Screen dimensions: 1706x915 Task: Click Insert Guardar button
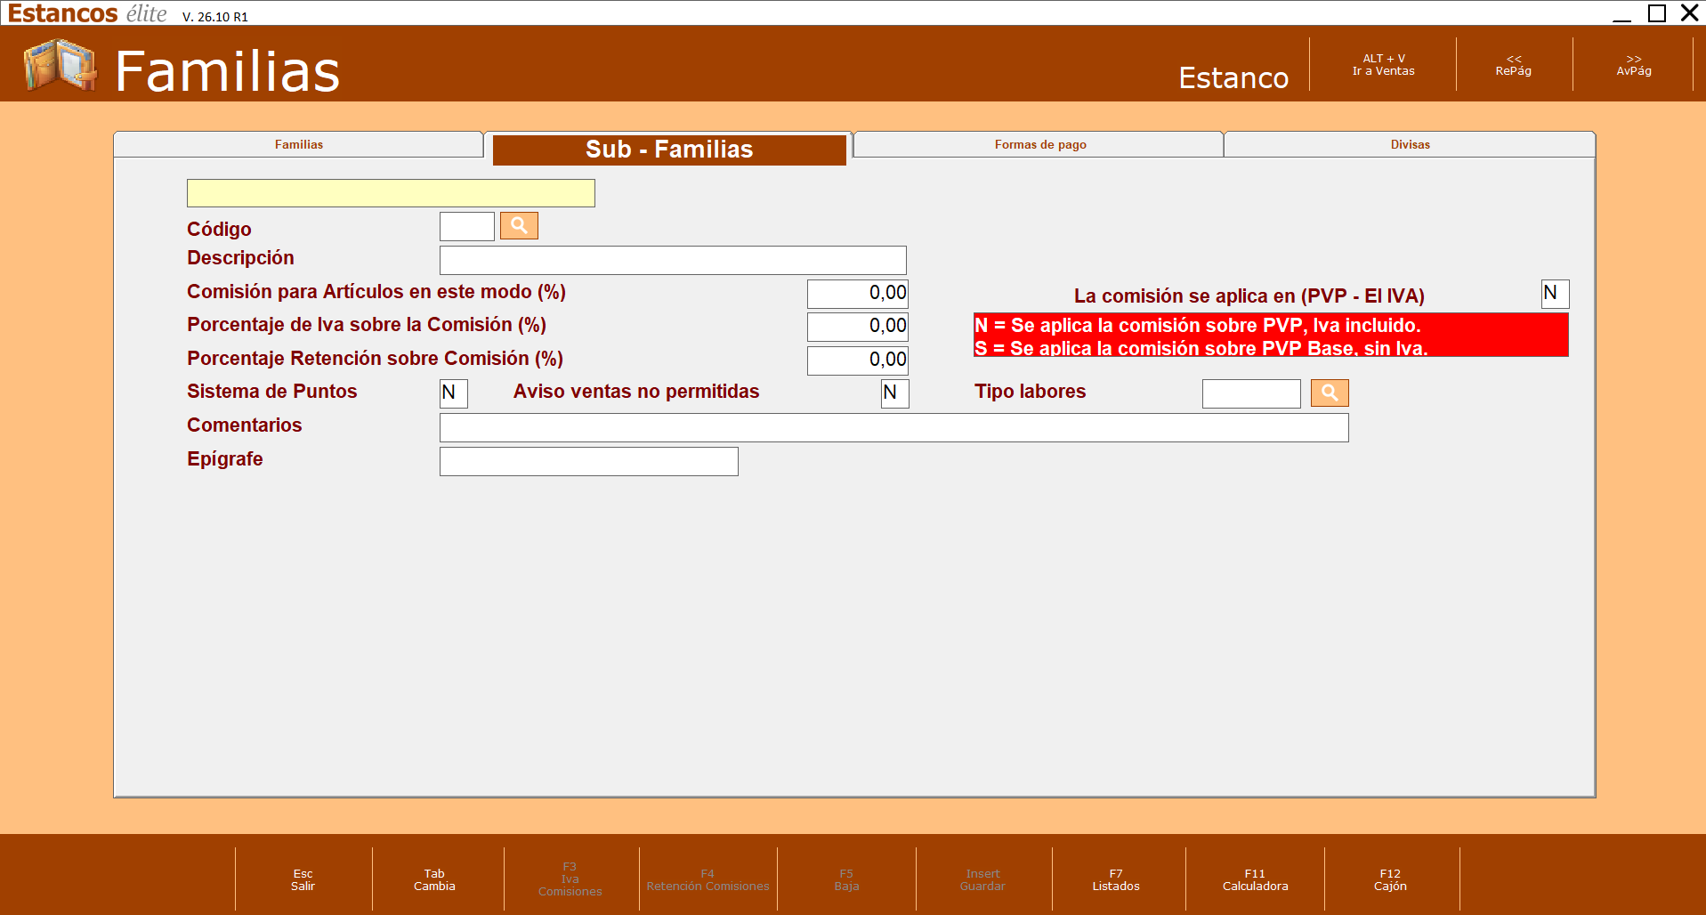click(x=982, y=879)
